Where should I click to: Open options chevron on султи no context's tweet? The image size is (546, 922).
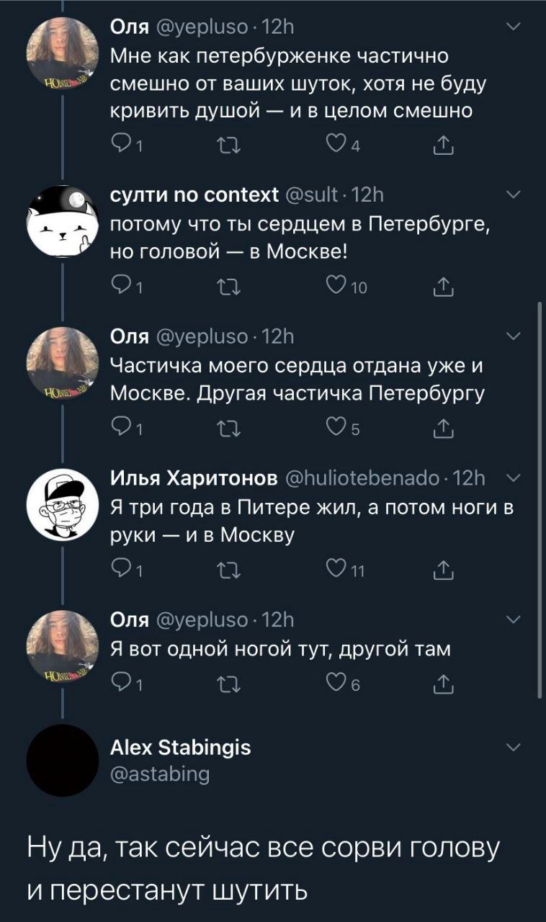coord(512,195)
